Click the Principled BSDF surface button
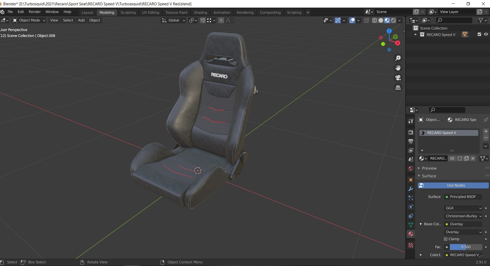Screen dimensions: 490x266 463,197
